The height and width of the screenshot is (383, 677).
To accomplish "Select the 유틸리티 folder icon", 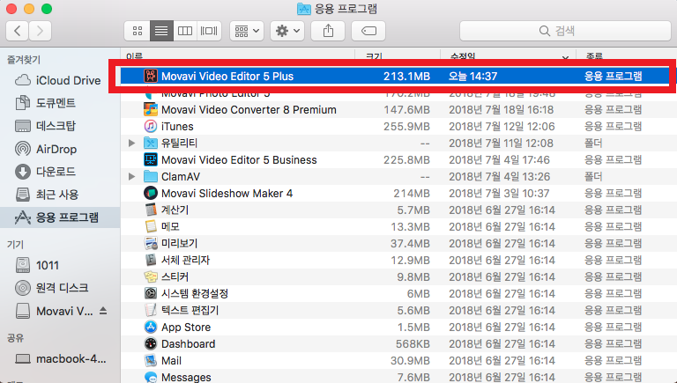I will click(x=150, y=143).
